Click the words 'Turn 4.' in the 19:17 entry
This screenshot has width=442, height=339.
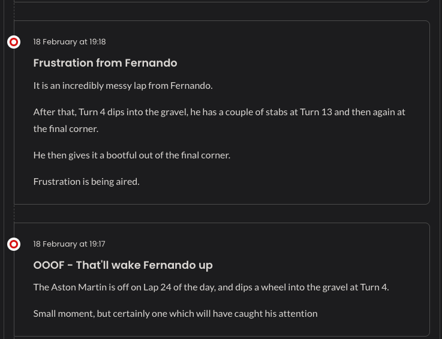373,287
